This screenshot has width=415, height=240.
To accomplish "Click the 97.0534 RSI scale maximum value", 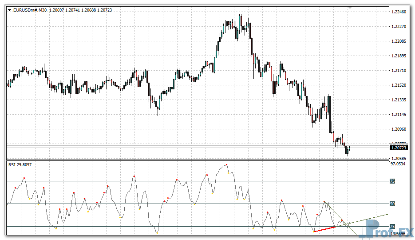I will pyautogui.click(x=398, y=164).
